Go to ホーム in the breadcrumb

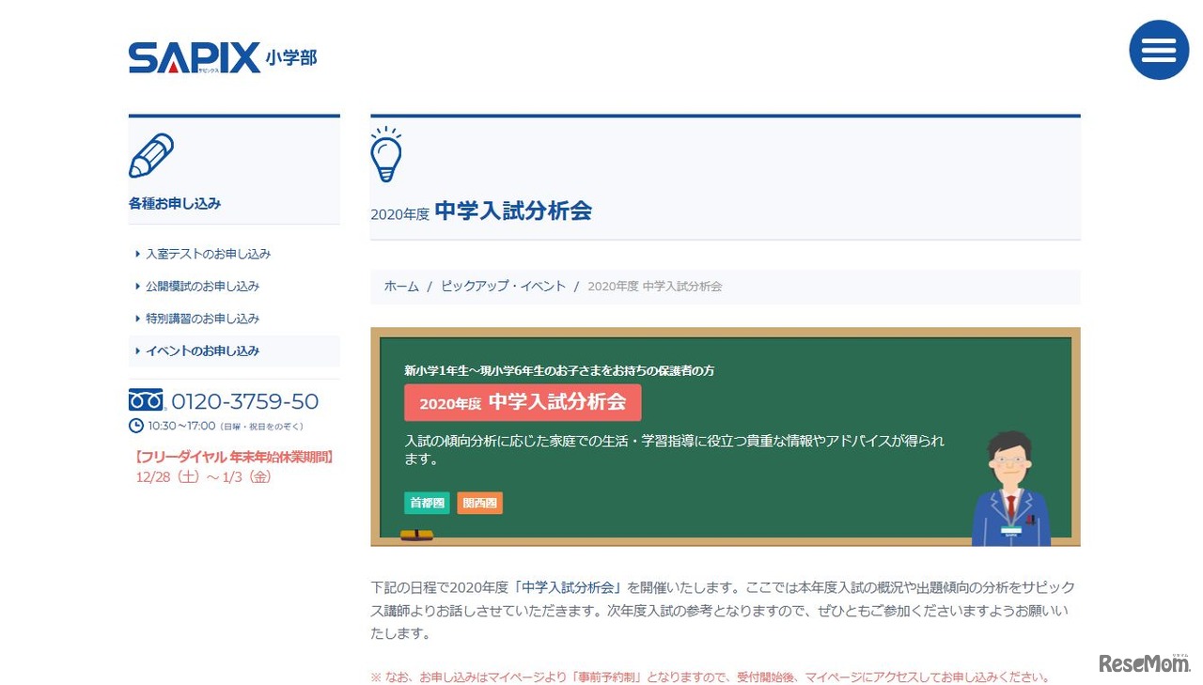[401, 287]
